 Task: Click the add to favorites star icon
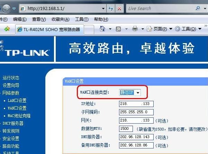point(7,29)
